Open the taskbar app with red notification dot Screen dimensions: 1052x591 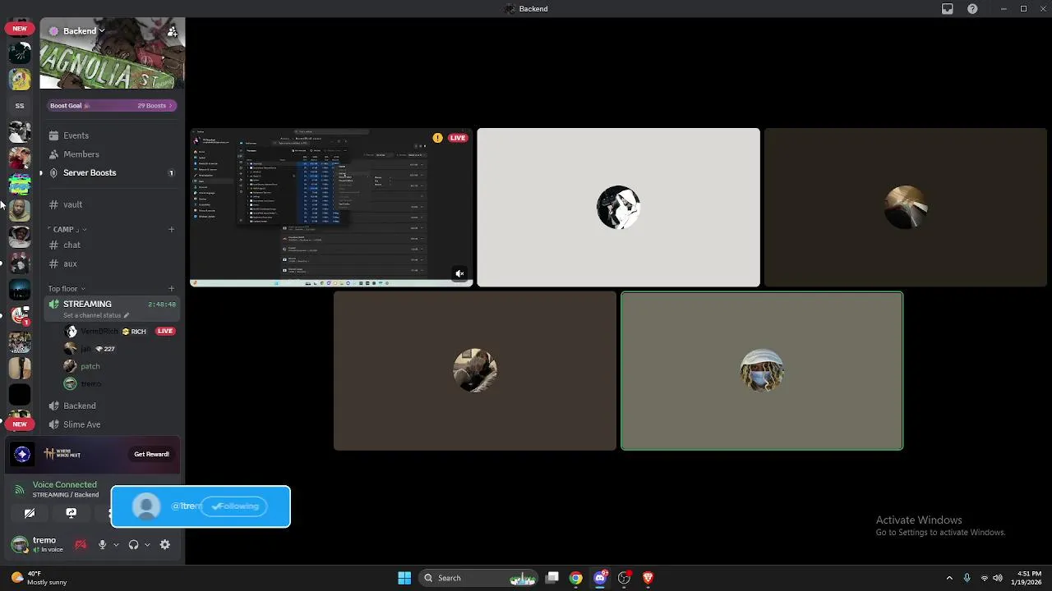625,578
